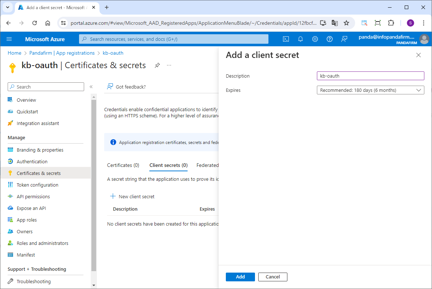Go to Pandafirm App registrations breadcrumb
Viewport: 432px width, 289px height.
(x=62, y=53)
